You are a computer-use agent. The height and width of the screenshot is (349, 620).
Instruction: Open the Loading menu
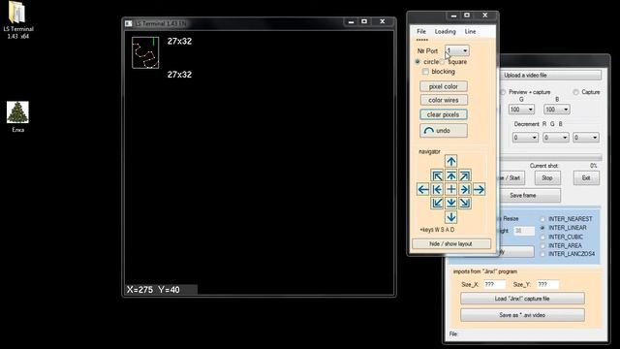point(446,31)
